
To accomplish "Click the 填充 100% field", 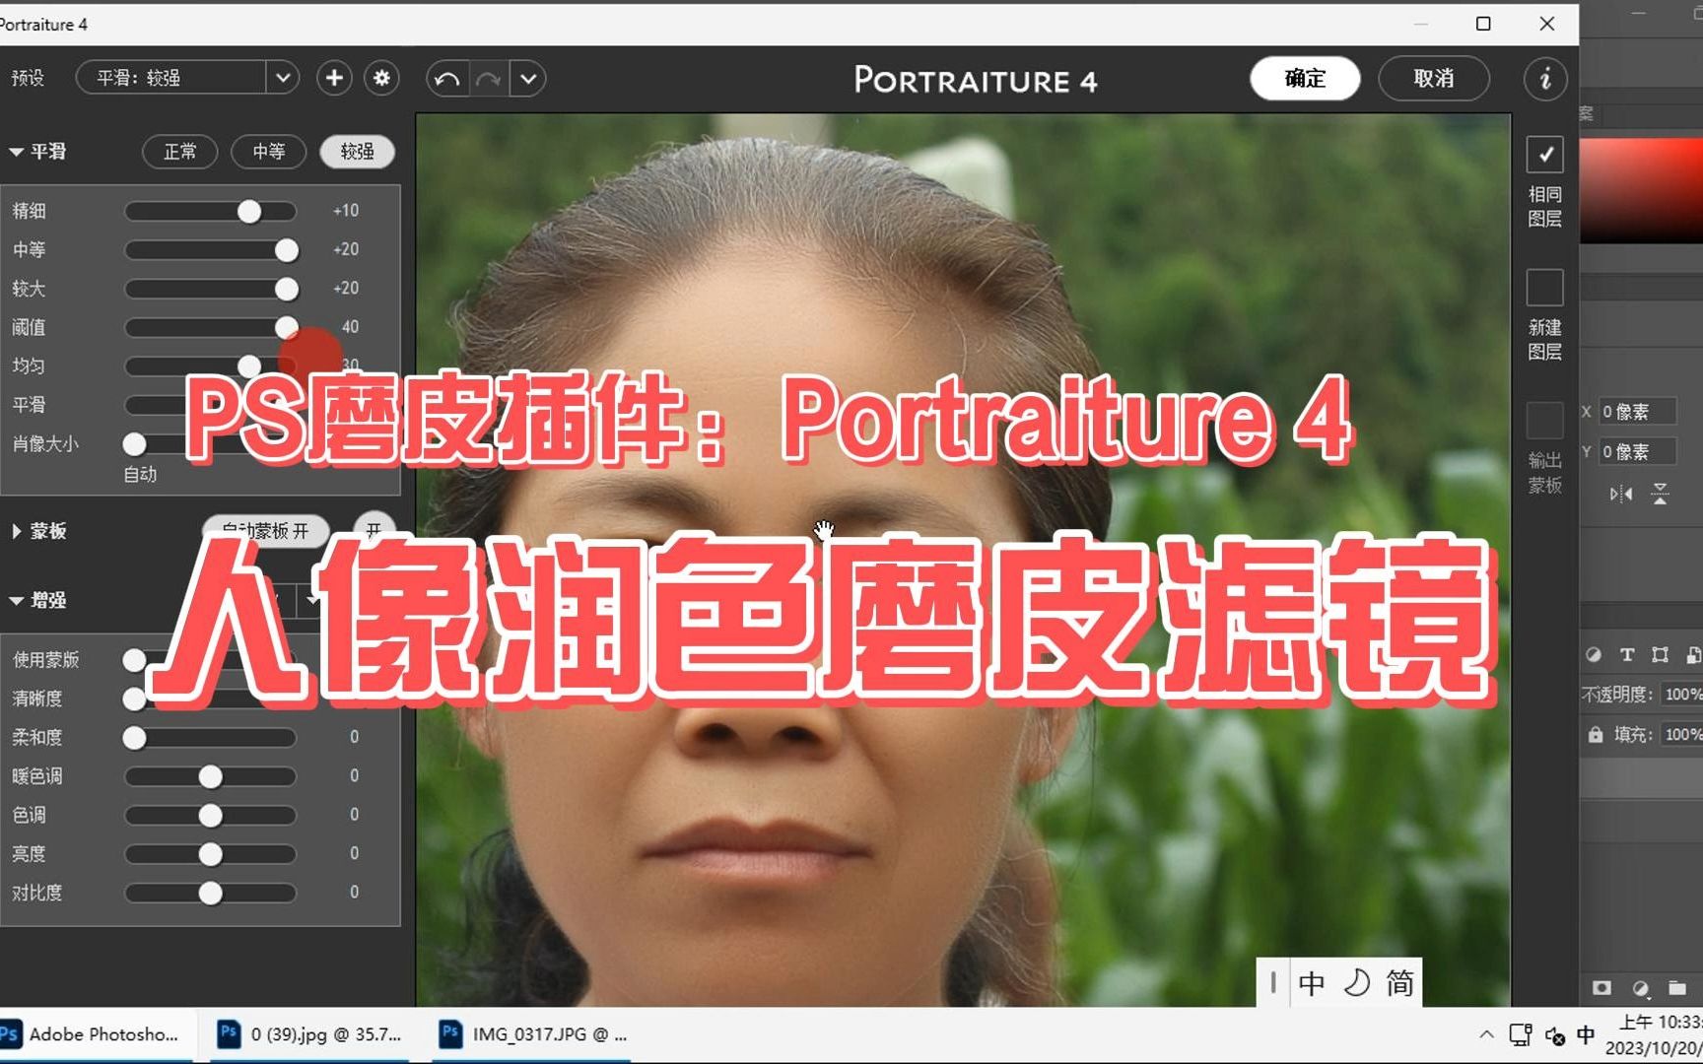I will point(1682,735).
